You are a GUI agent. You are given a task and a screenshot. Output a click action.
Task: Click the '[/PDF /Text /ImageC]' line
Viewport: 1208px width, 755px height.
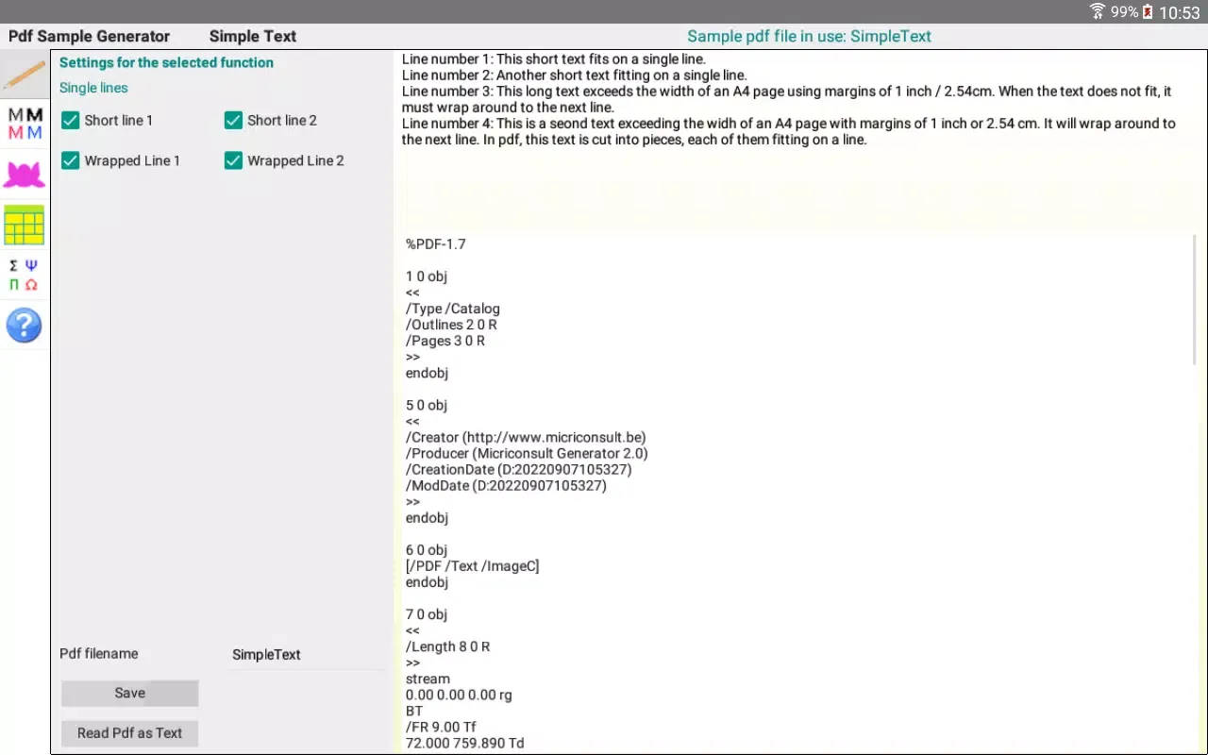click(473, 566)
